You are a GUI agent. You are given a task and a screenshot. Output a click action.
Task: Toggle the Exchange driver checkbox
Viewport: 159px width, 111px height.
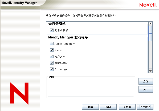click(x=52, y=69)
